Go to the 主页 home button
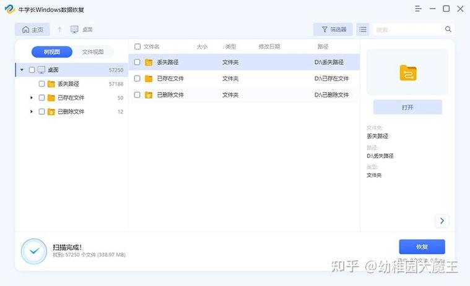This screenshot has width=470, height=286. click(x=32, y=30)
